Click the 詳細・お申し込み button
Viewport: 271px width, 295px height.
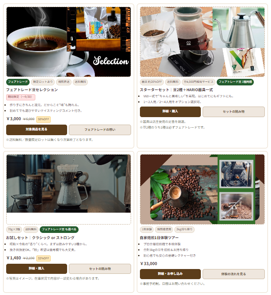(170, 274)
